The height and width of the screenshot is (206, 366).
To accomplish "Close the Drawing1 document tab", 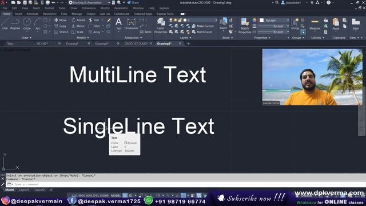I will point(89,43).
